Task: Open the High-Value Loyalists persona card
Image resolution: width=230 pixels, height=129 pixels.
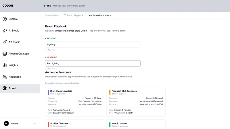Action: coord(74,102)
